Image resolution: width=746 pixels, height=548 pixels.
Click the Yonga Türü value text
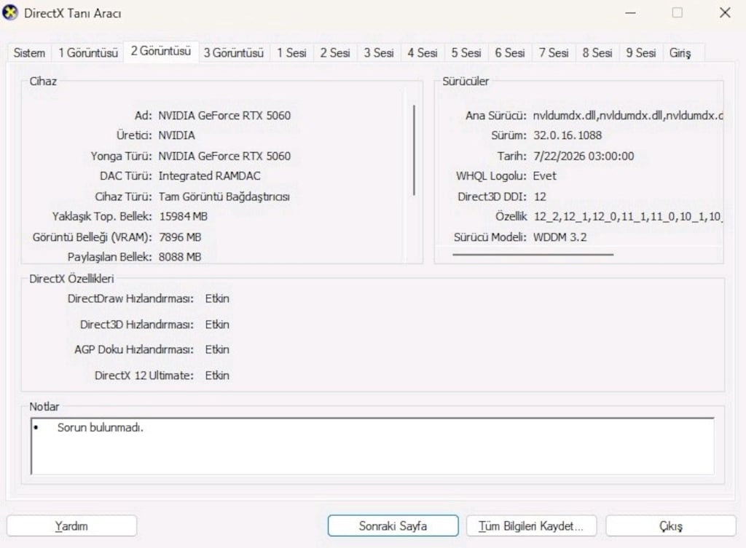pos(224,156)
